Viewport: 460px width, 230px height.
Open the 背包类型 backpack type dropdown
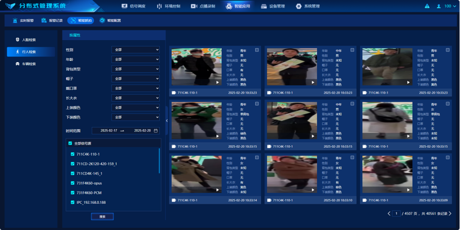[x=135, y=69]
